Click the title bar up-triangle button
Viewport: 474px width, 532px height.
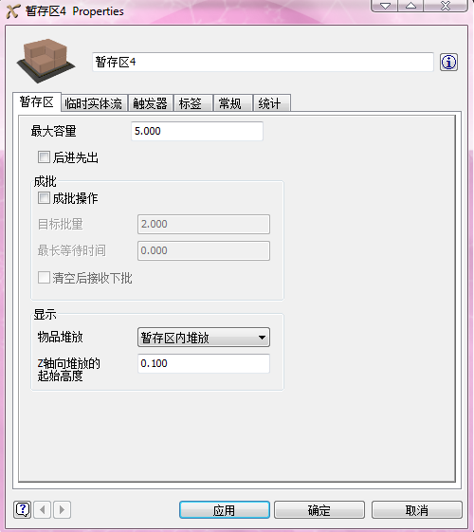410,6
